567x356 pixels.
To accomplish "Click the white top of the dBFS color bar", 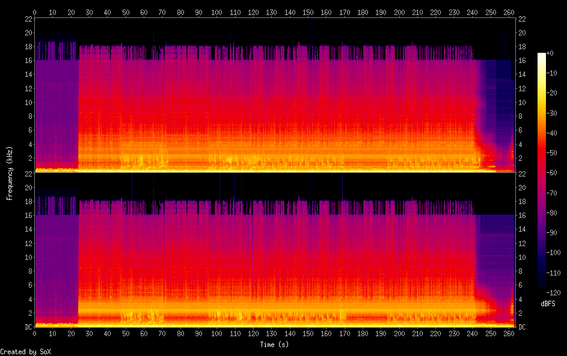I will [x=542, y=55].
